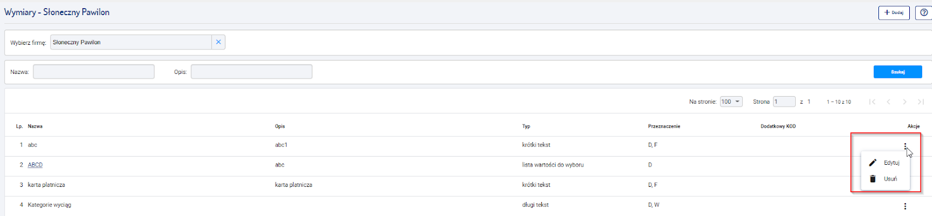The width and height of the screenshot is (932, 216).
Task: Open the help question mark icon
Action: tap(924, 12)
